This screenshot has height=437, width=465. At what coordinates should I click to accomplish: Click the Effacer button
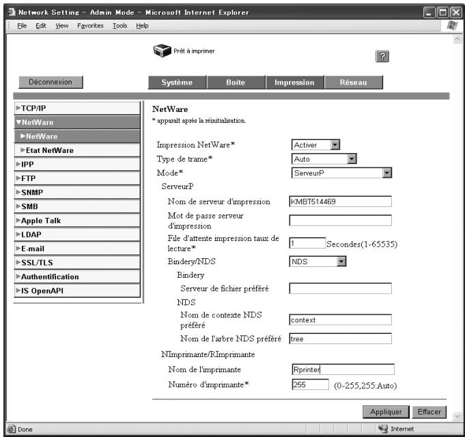coord(429,412)
